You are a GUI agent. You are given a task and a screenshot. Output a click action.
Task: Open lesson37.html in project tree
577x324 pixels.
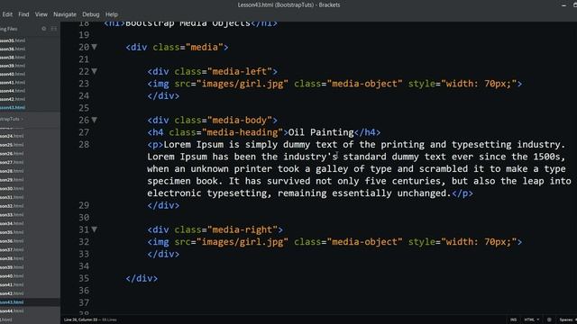tap(12, 250)
